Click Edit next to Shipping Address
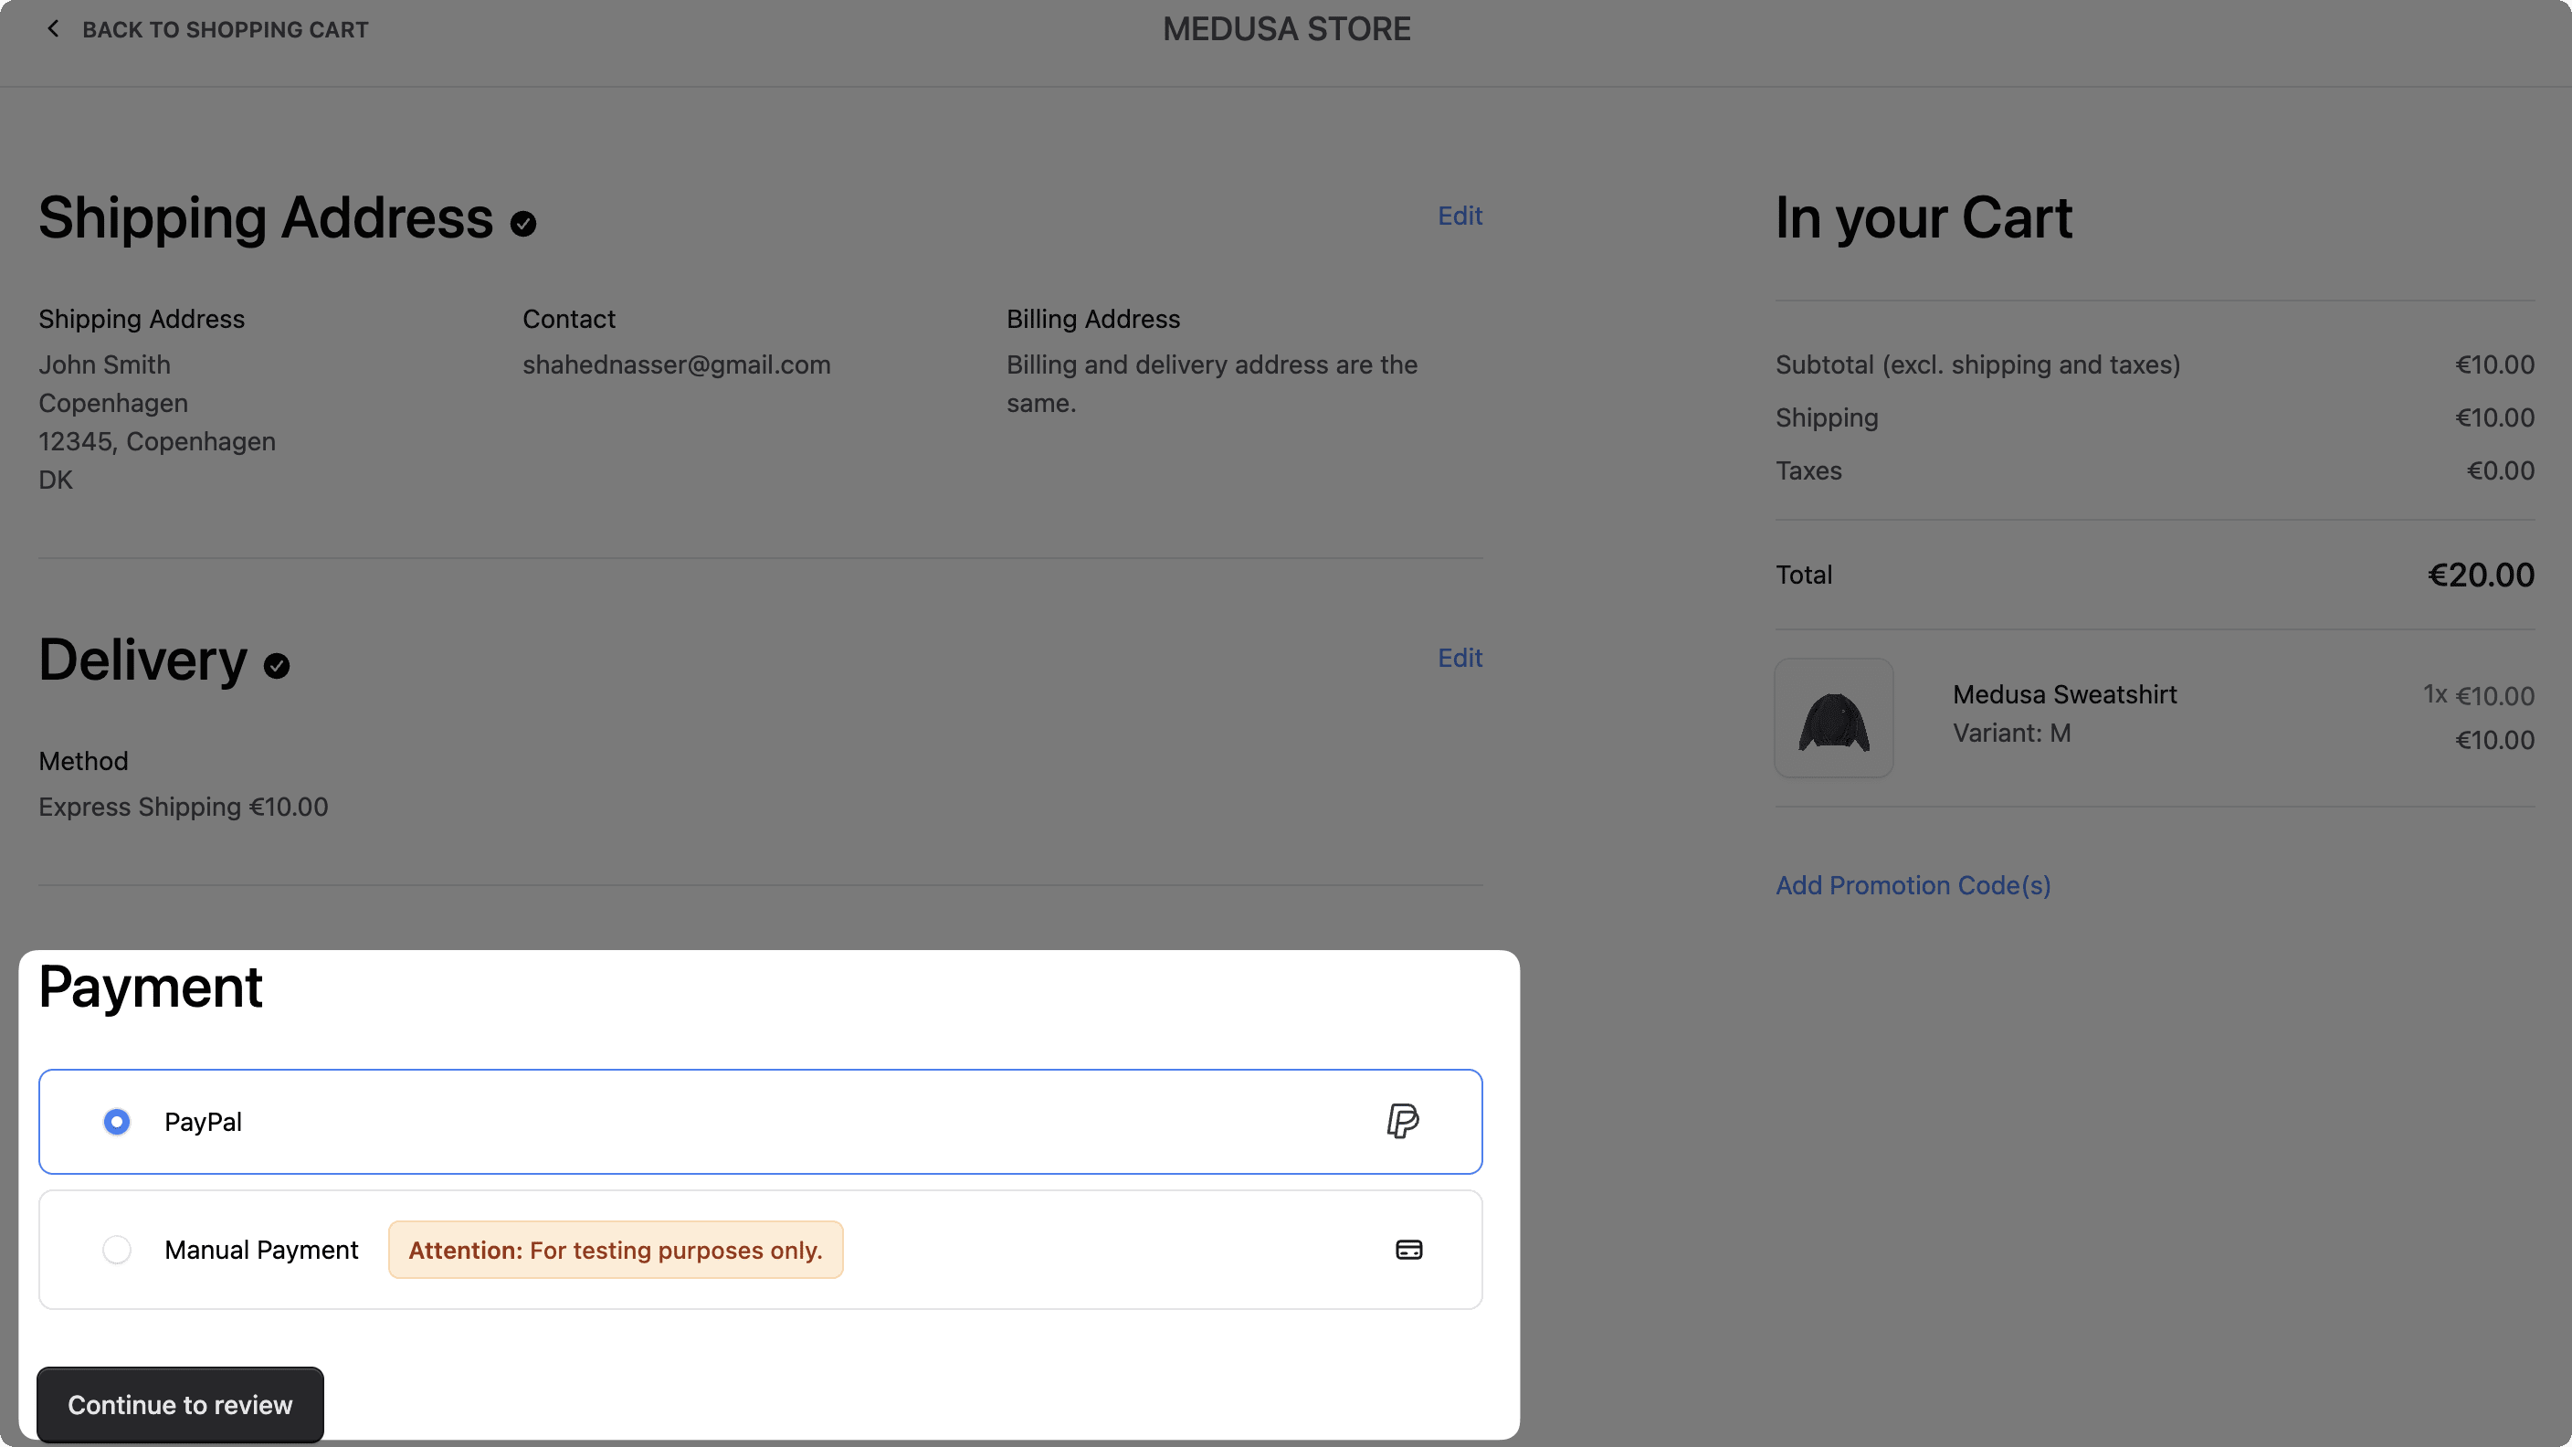 [x=1460, y=216]
